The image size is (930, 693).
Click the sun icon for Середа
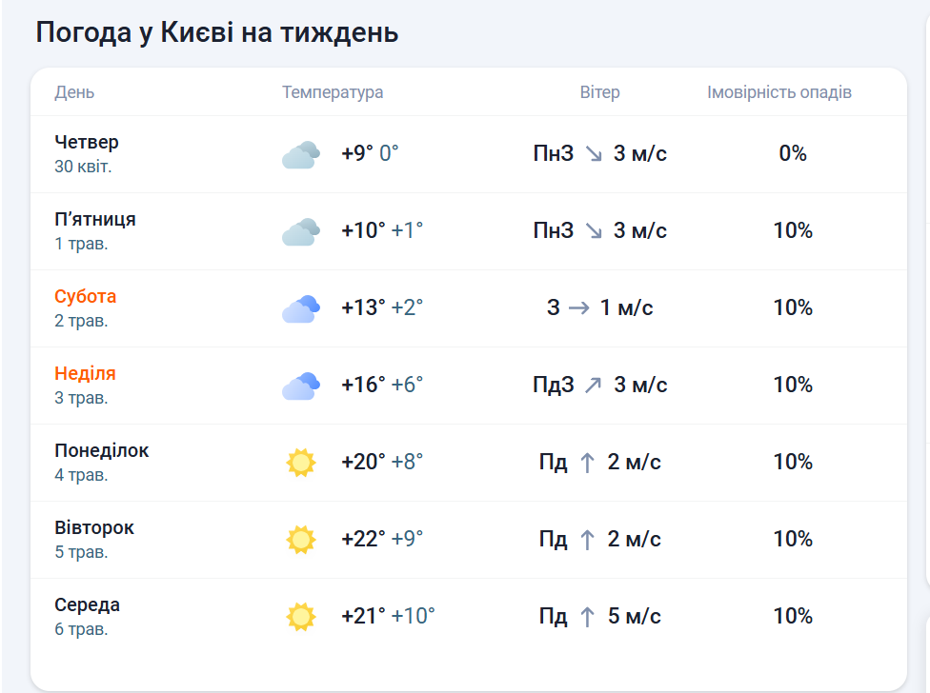click(300, 617)
